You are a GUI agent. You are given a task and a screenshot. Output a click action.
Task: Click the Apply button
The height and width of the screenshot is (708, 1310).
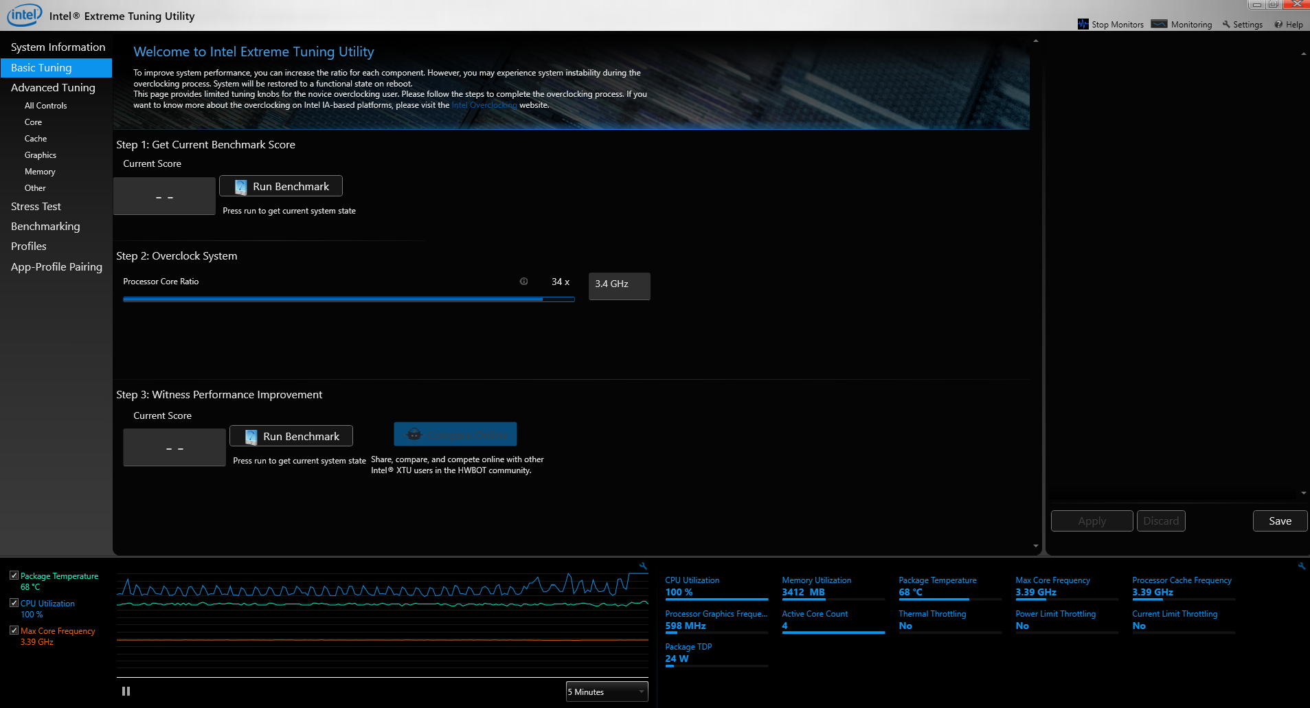coord(1092,521)
